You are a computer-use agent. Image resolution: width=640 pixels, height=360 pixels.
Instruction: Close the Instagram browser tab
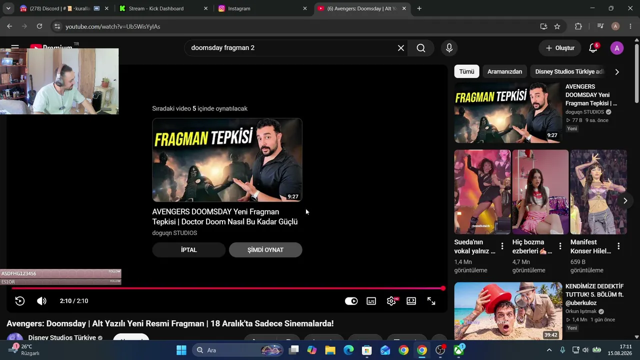point(305,8)
